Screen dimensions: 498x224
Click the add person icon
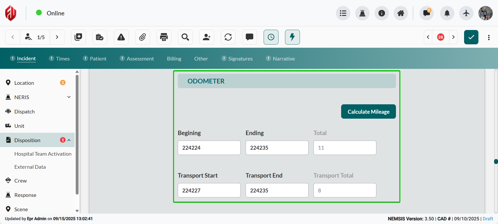207,37
